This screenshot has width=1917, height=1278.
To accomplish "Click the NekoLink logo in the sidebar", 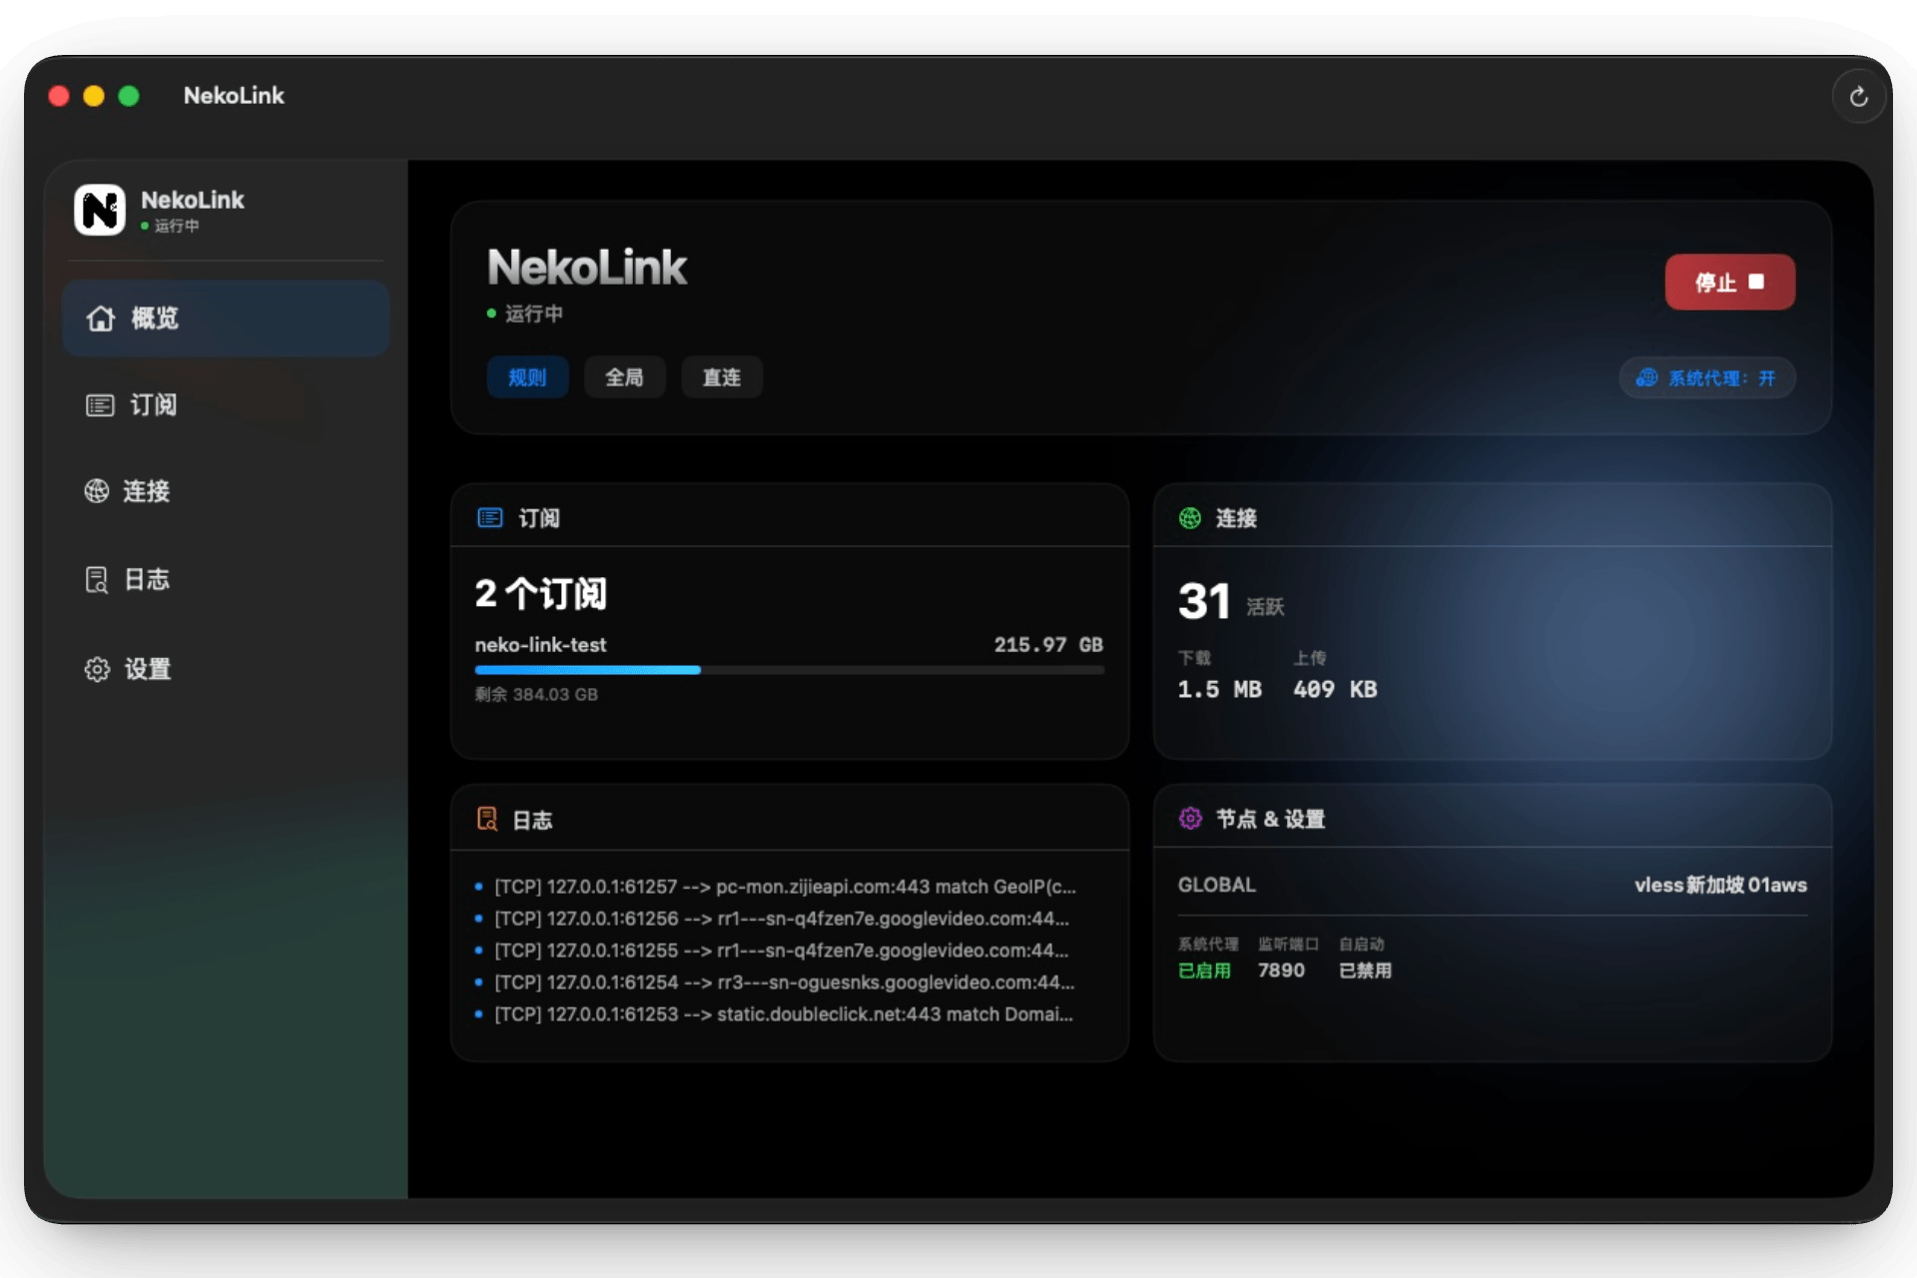I will coord(100,210).
